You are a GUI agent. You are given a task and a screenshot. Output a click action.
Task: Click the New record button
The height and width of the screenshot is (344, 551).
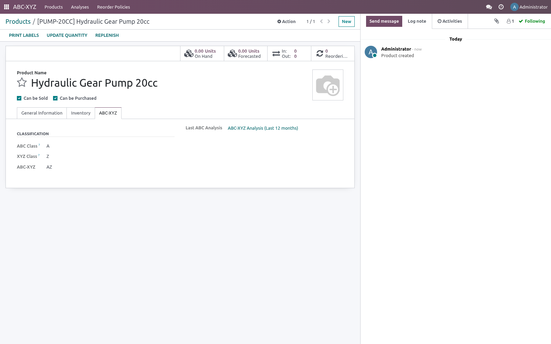(346, 21)
